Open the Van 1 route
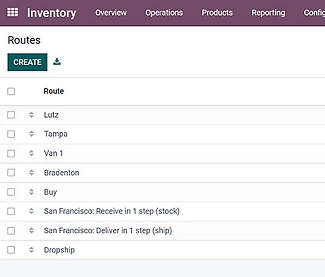This screenshot has height=277, width=325. coord(53,154)
